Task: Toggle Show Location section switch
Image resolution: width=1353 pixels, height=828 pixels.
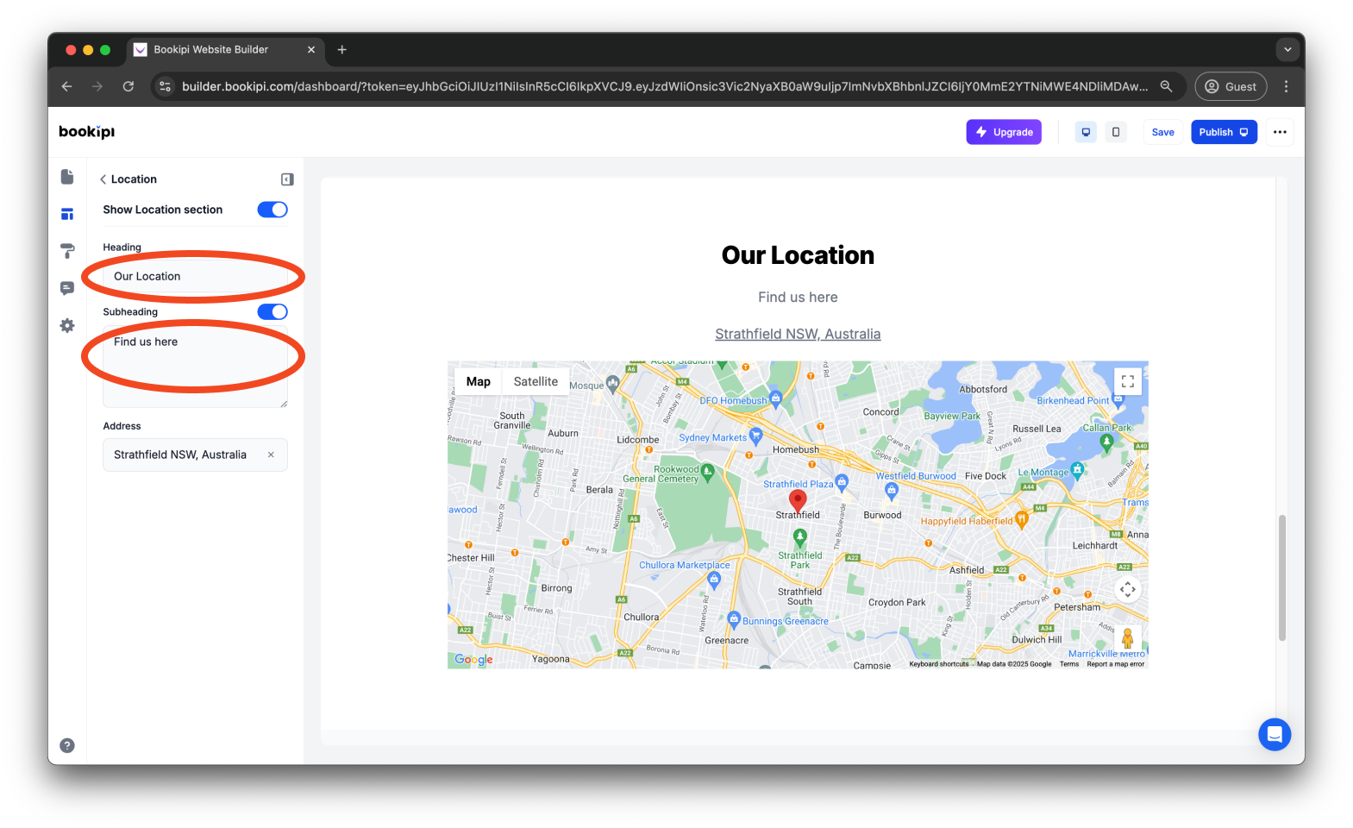Action: [272, 210]
